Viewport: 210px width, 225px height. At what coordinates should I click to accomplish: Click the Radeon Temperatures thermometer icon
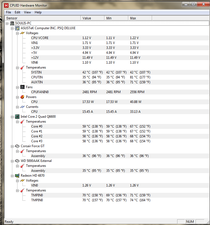pyautogui.click(x=22, y=190)
